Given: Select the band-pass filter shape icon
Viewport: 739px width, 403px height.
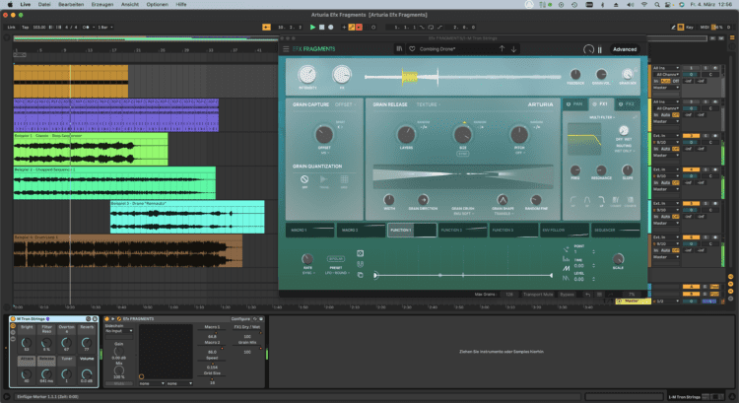Looking at the screenshot, I should 587,200.
